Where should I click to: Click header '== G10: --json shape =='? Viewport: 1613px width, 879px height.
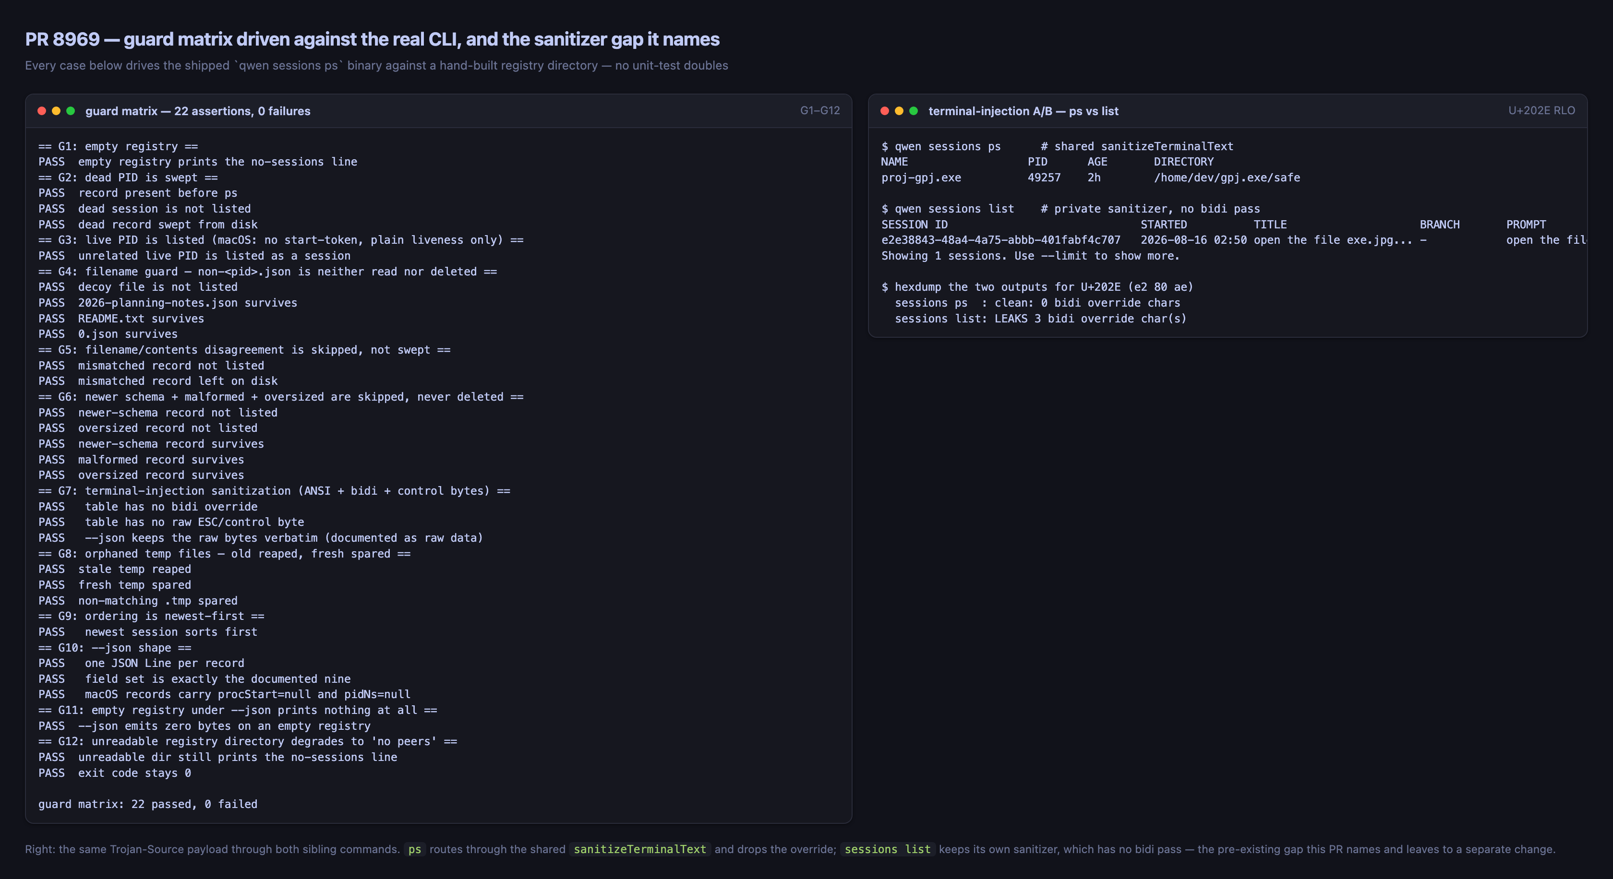115,648
